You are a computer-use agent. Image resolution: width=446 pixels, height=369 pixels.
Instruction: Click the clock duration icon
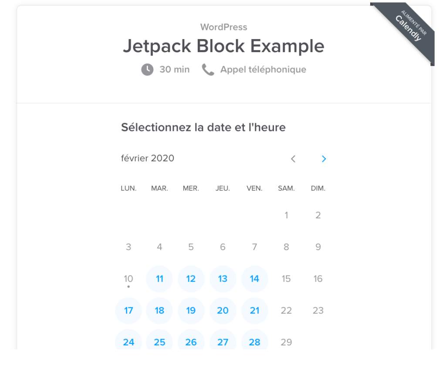[x=147, y=70]
